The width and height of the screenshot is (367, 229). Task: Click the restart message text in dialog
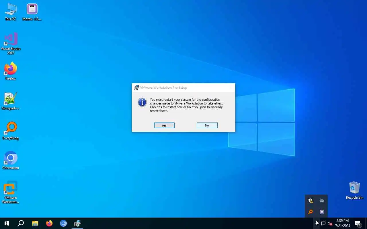187,105
